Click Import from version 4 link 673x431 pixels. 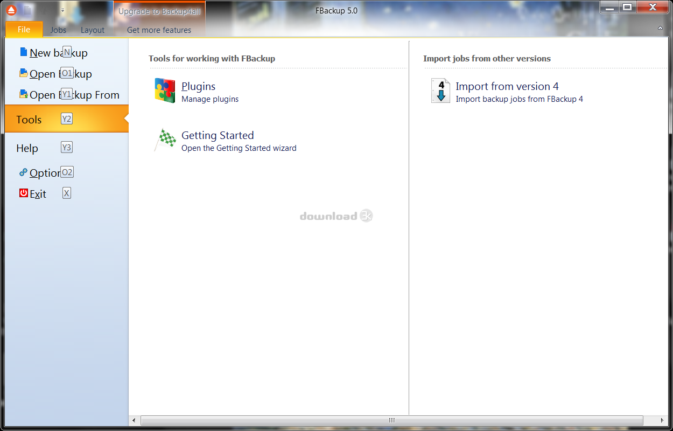[507, 86]
